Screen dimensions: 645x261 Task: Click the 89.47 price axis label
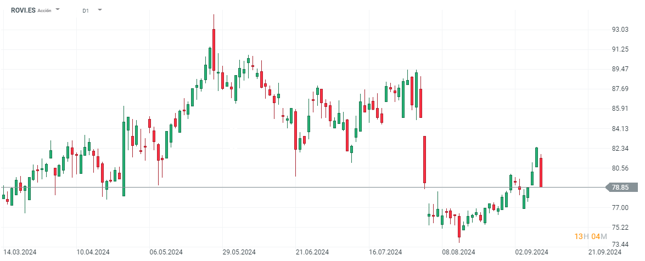pyautogui.click(x=620, y=69)
